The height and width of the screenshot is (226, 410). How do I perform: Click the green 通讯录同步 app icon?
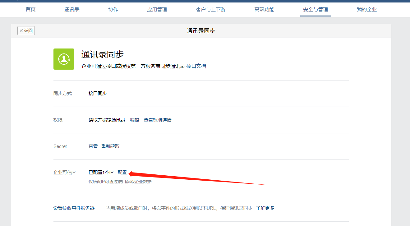(64, 59)
